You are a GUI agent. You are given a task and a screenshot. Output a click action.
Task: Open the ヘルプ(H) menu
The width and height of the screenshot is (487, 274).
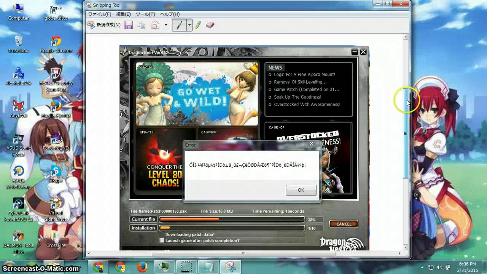tap(170, 14)
